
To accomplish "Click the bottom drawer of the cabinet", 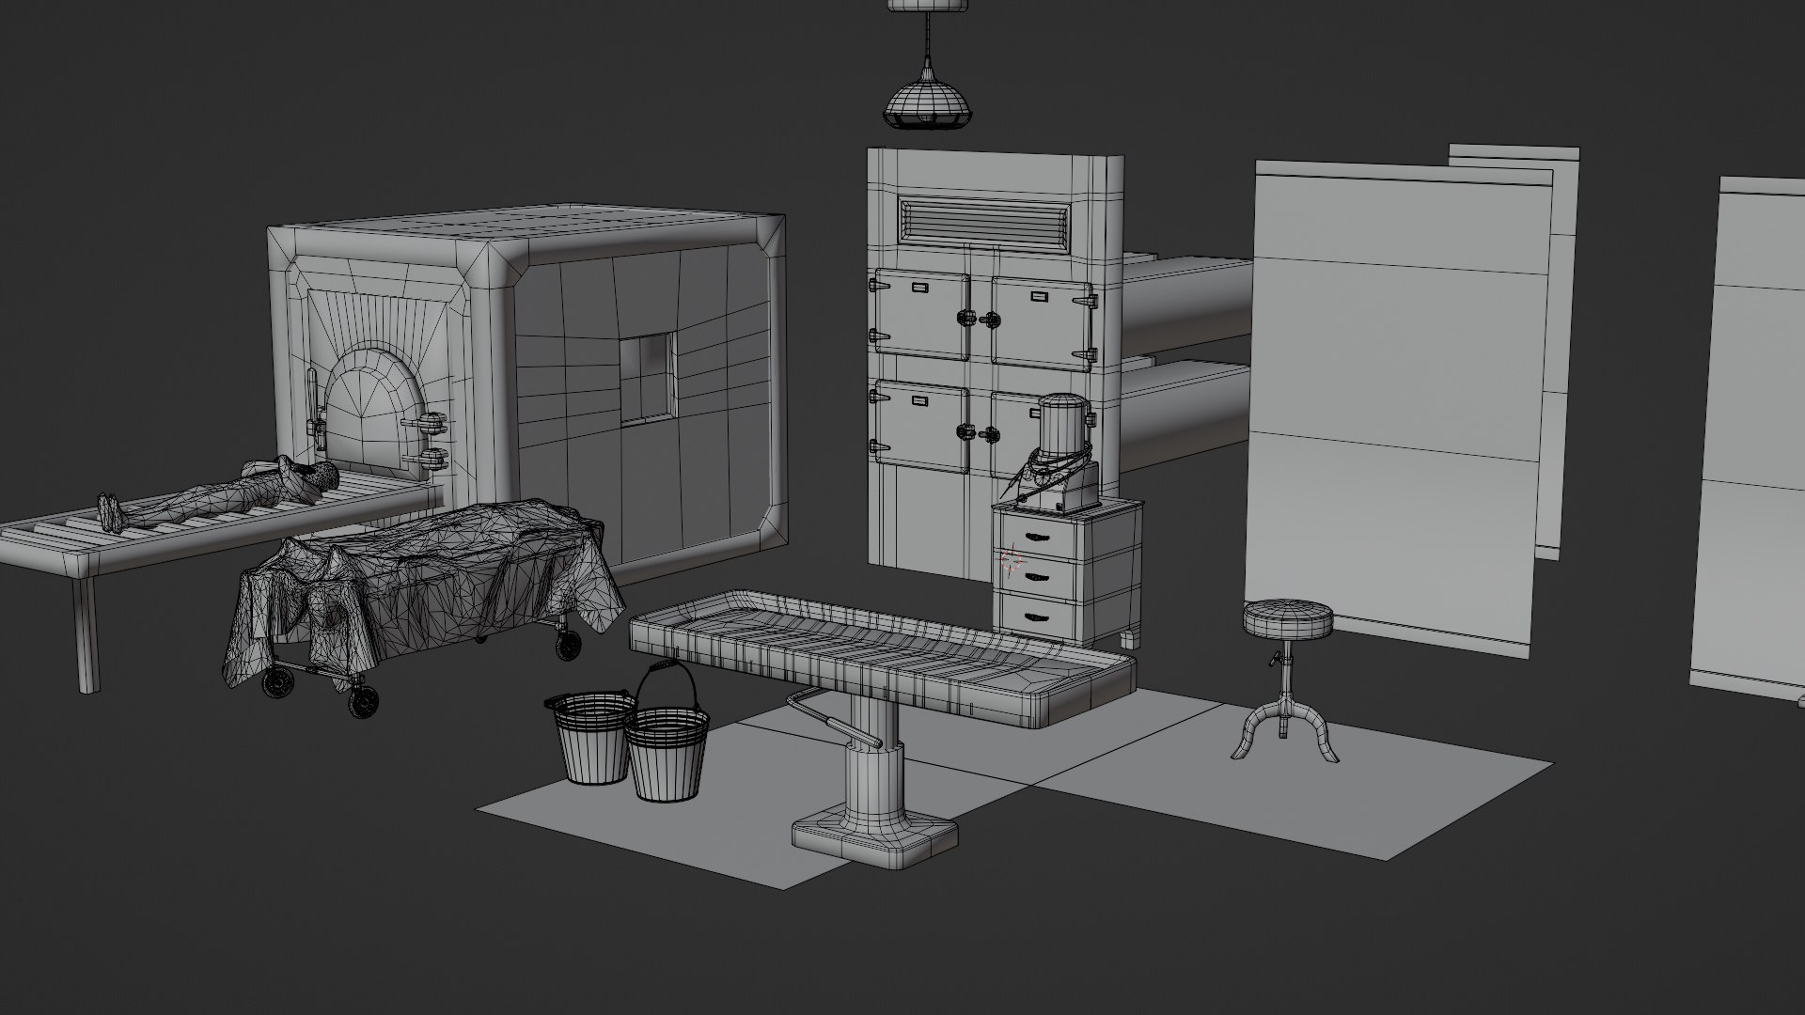I will pyautogui.click(x=1037, y=617).
